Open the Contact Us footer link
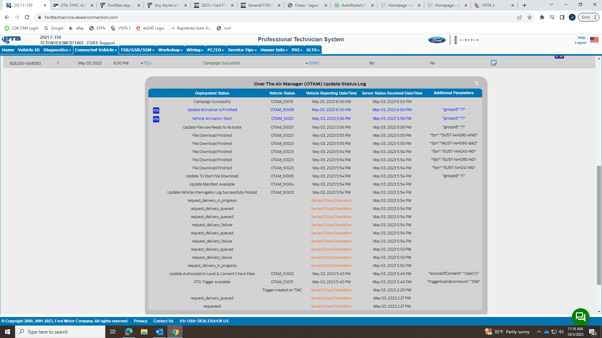Viewport: 602px width, 338px height. click(163, 321)
